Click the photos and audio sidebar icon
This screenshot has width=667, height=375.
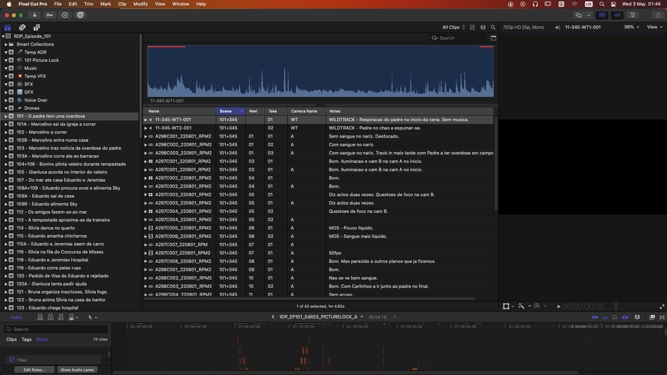pos(22,27)
